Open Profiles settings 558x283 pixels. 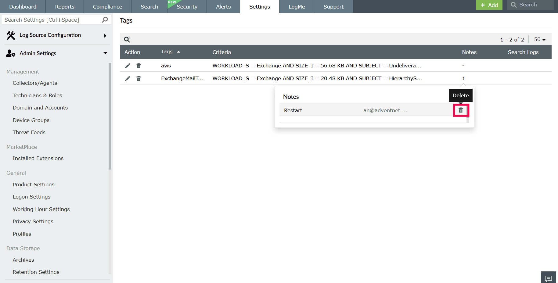click(22, 234)
